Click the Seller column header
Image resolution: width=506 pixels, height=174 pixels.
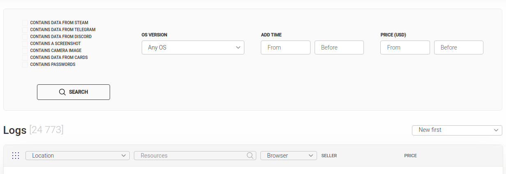coord(329,156)
